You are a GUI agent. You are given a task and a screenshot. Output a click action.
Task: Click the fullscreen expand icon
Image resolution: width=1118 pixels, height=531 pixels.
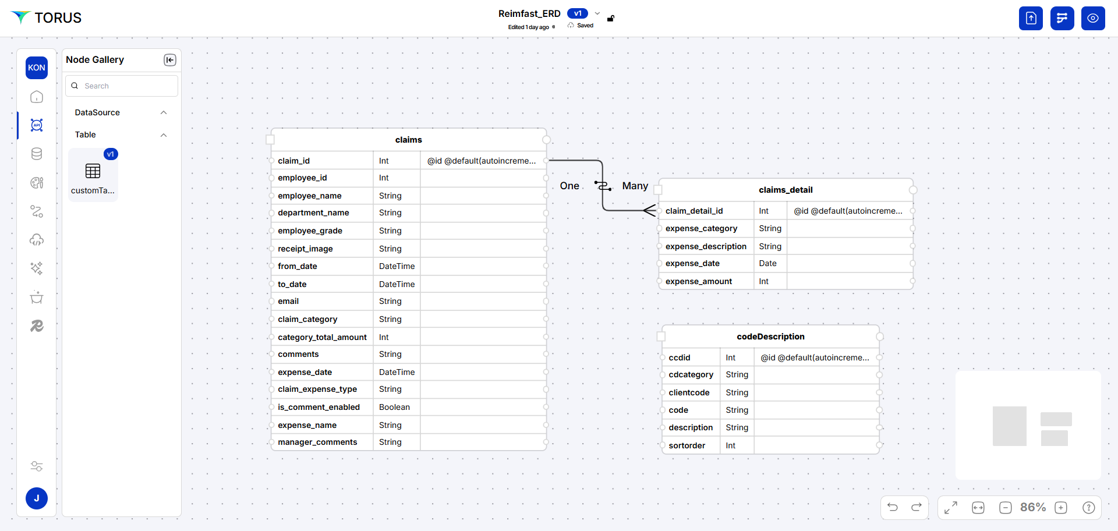[x=951, y=508]
